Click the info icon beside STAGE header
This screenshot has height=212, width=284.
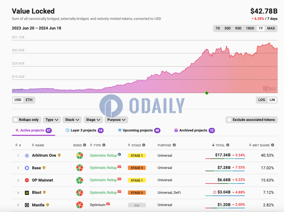pos(143,145)
